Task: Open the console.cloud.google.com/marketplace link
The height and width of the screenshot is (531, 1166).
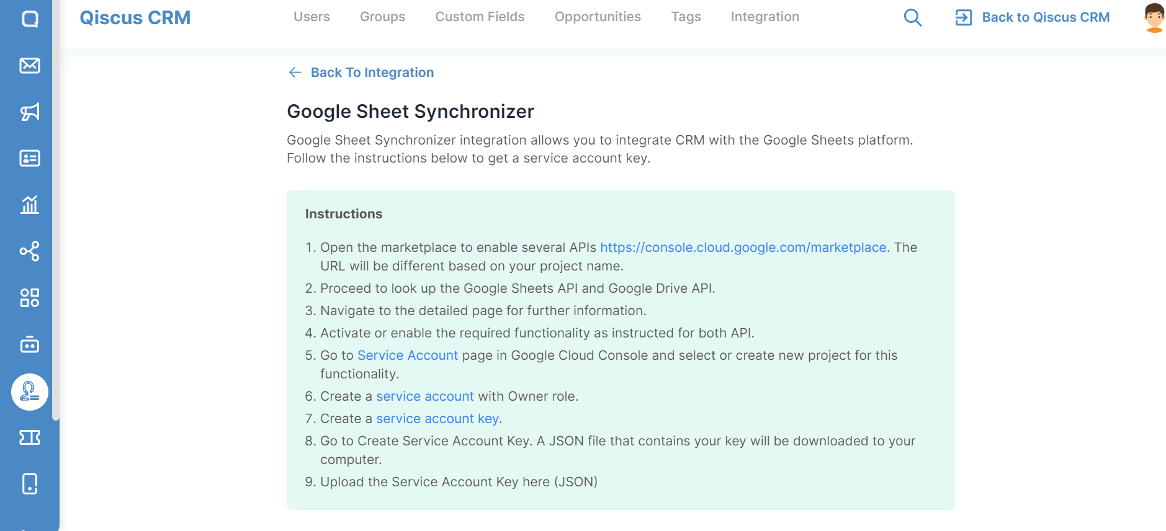Action: coord(743,248)
